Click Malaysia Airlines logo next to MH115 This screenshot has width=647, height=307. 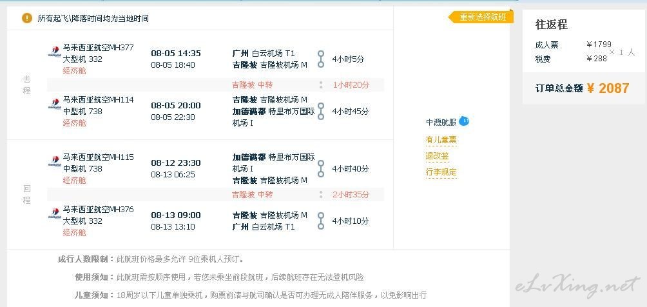pos(55,161)
